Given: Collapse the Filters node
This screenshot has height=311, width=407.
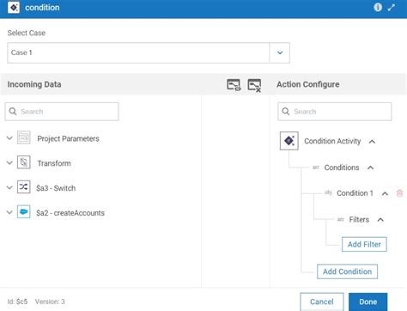Looking at the screenshot, I should tap(380, 220).
